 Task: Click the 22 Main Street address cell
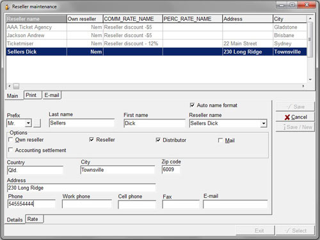248,43
